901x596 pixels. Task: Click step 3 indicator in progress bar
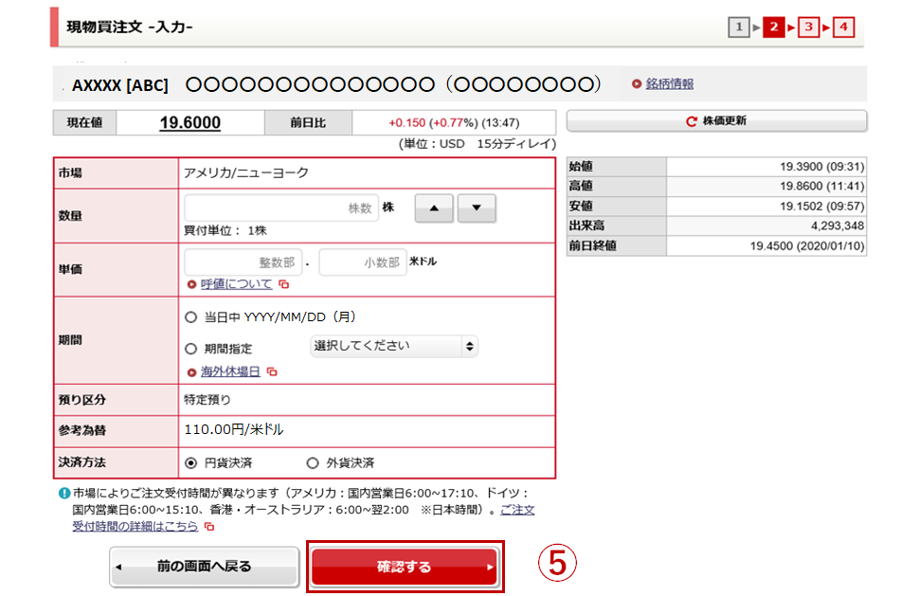(x=808, y=27)
